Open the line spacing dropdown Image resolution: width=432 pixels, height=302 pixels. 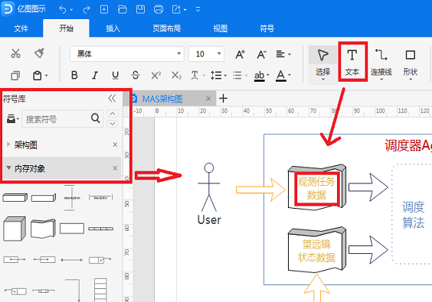(x=218, y=75)
